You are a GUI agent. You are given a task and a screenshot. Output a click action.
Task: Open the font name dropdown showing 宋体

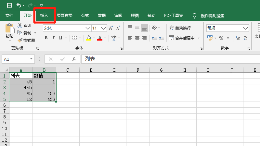pos(88,28)
